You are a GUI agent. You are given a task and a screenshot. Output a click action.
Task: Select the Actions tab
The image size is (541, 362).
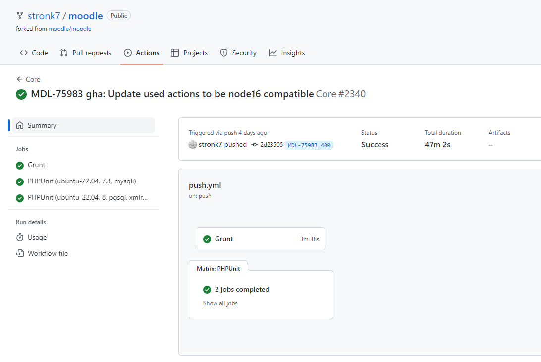click(142, 53)
